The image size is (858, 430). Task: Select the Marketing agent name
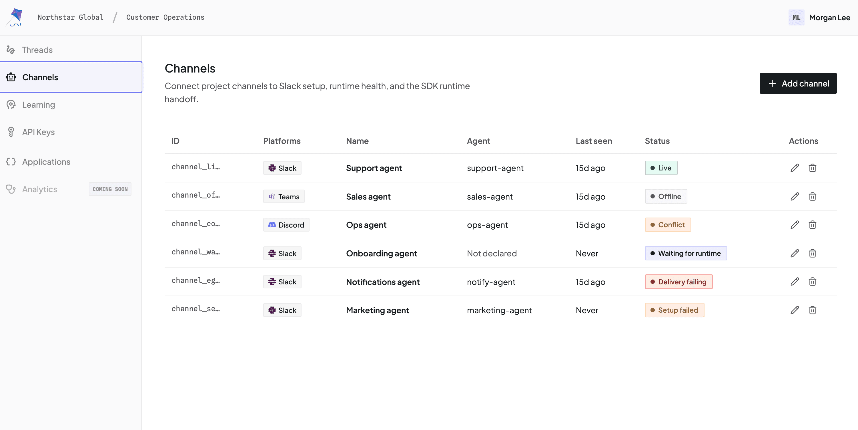pos(377,310)
